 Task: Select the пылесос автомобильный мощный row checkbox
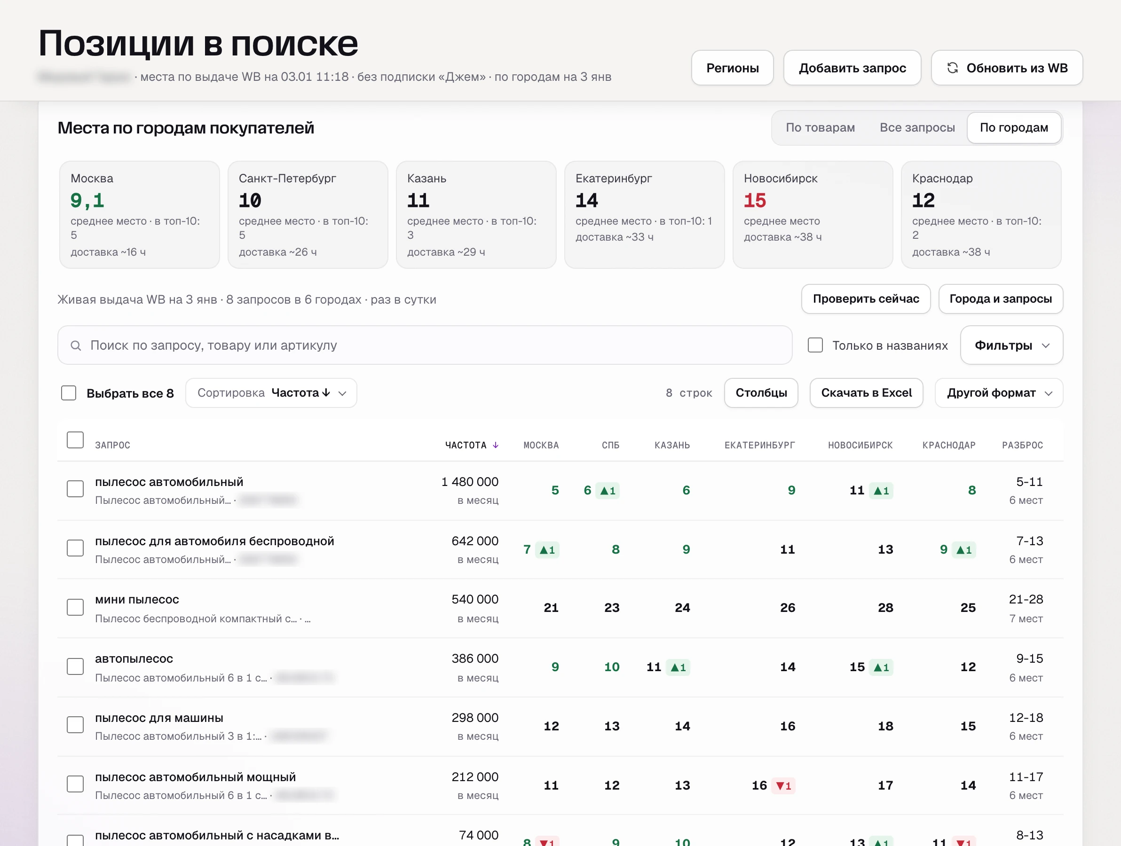click(76, 783)
